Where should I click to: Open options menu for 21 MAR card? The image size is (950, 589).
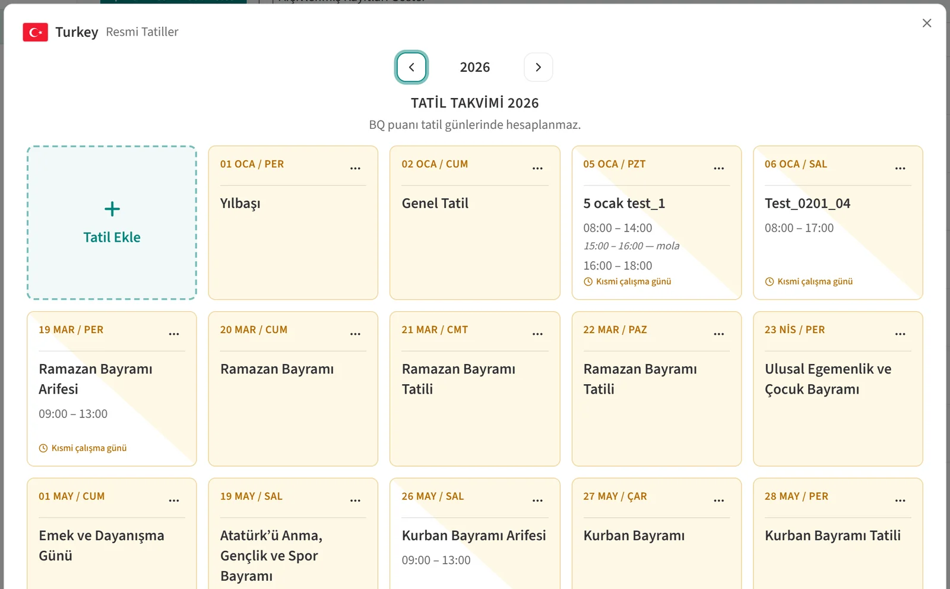point(537,334)
